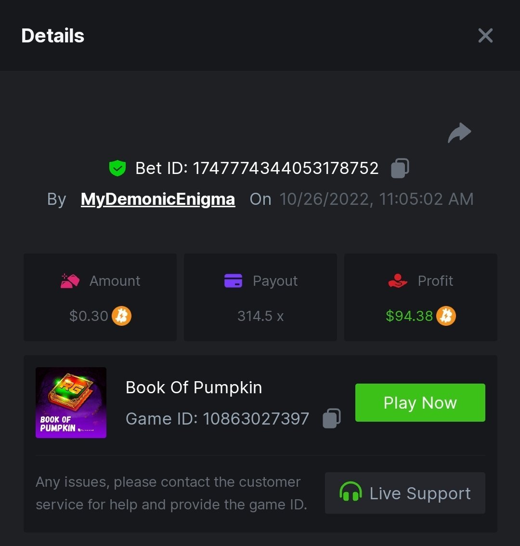Click the Book Of Pumpkin thumbnail

click(71, 402)
